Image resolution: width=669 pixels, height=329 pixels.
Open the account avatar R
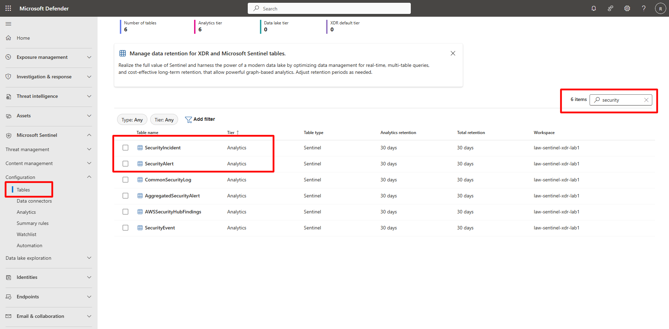[x=661, y=8]
